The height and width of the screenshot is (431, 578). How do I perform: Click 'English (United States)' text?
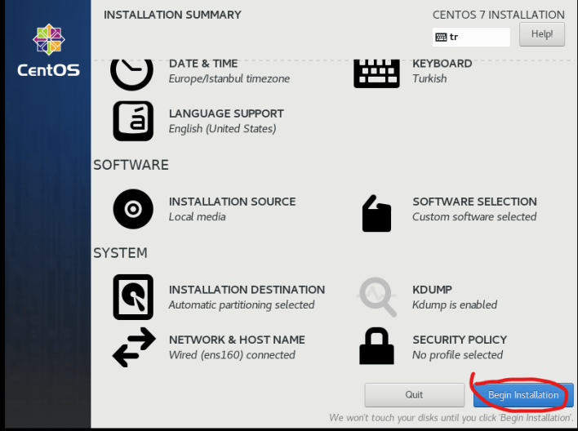tap(222, 129)
